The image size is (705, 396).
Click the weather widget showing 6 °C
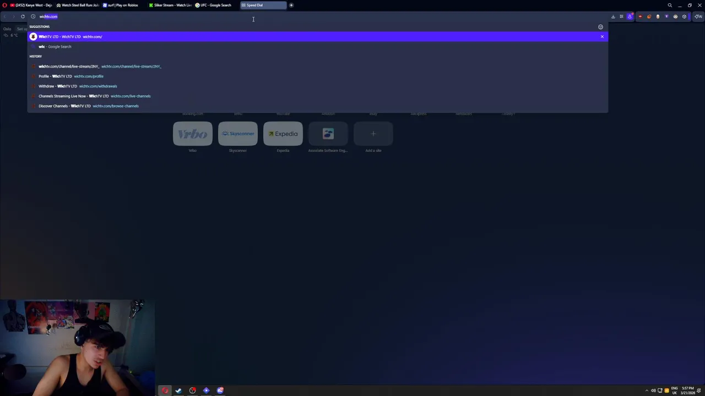click(x=10, y=35)
